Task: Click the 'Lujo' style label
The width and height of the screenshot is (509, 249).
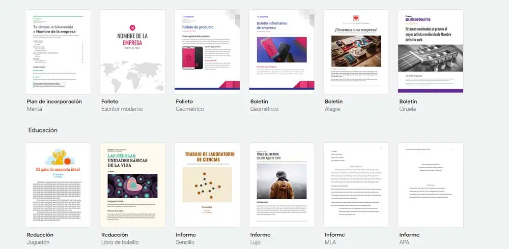Action: (255, 242)
